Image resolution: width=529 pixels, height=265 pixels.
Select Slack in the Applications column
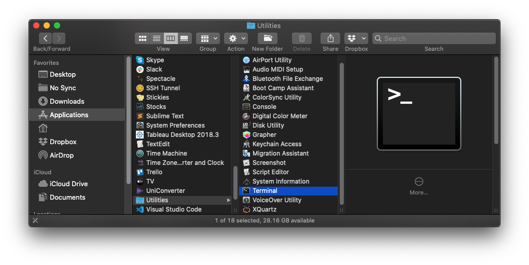(183, 69)
